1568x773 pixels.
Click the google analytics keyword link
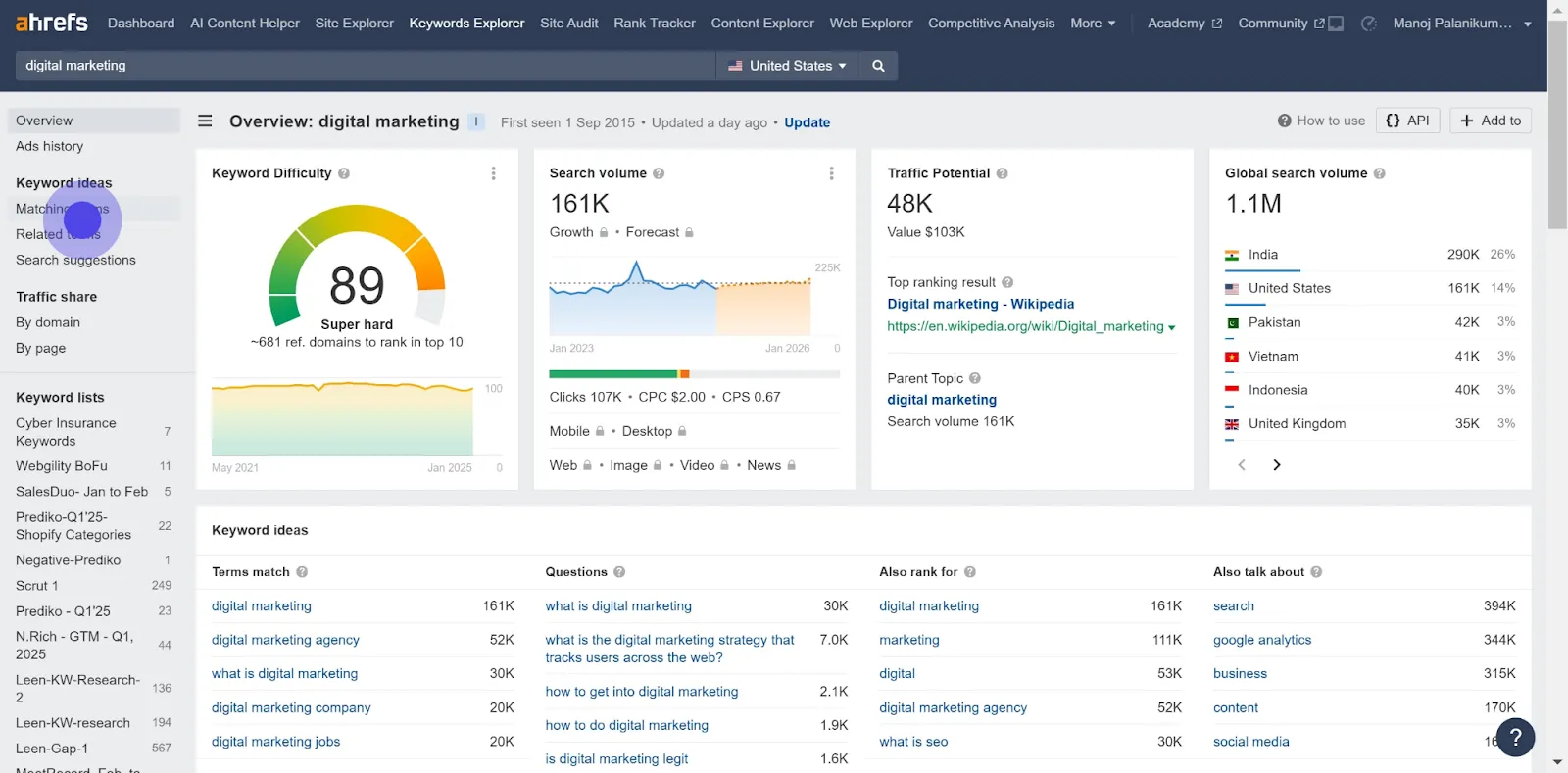pos(1262,640)
